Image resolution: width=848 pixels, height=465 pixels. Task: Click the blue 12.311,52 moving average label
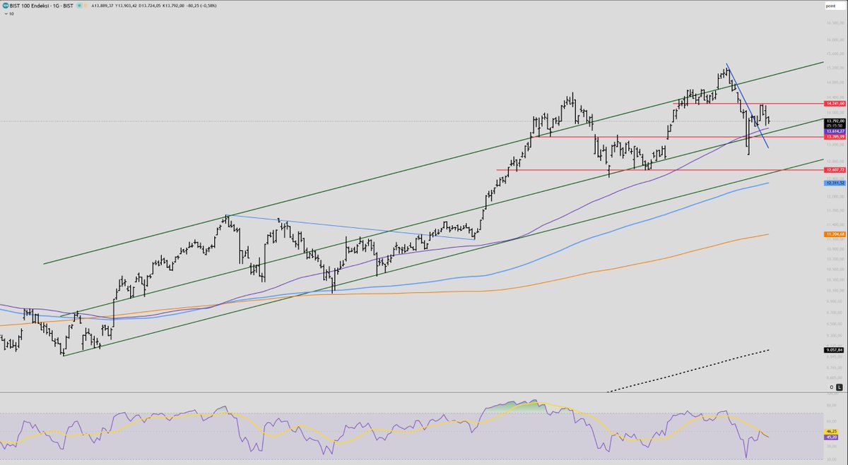click(x=835, y=183)
